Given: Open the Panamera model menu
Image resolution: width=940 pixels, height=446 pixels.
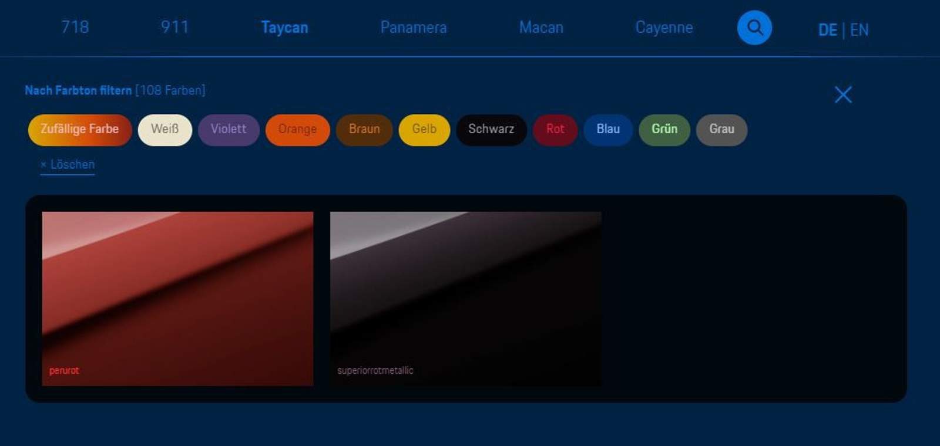Looking at the screenshot, I should [x=414, y=27].
